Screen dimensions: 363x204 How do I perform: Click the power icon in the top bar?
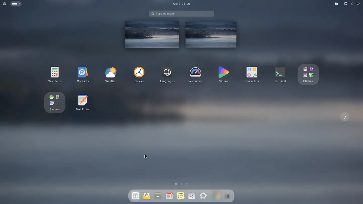point(358,4)
